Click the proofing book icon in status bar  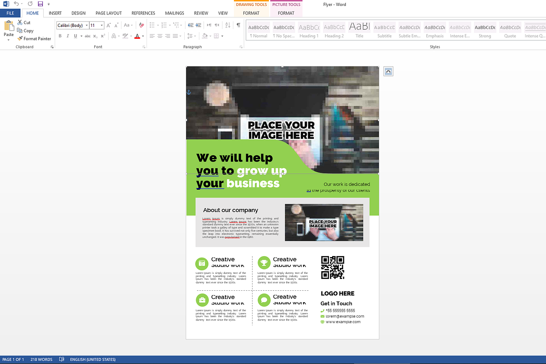tap(62, 359)
